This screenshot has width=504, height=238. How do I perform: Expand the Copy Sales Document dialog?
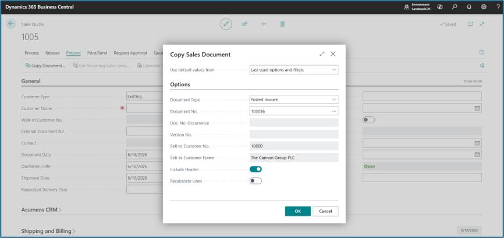tap(322, 54)
